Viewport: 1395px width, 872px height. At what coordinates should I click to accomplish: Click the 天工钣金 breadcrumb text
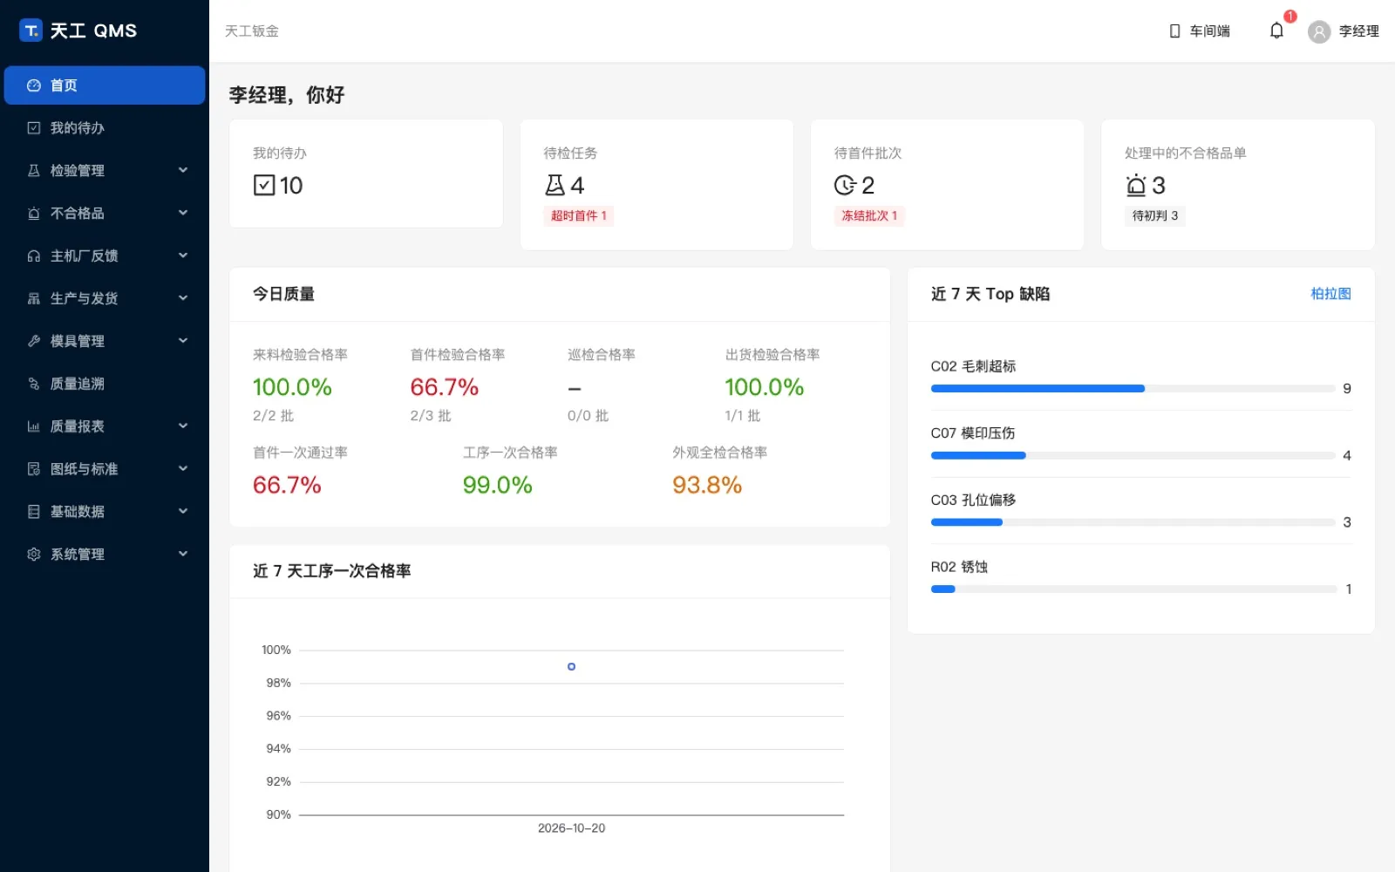tap(252, 31)
